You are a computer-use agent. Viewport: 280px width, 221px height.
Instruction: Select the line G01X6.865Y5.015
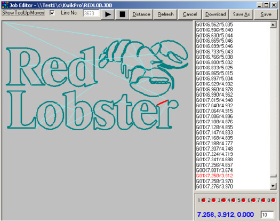pos(214,73)
